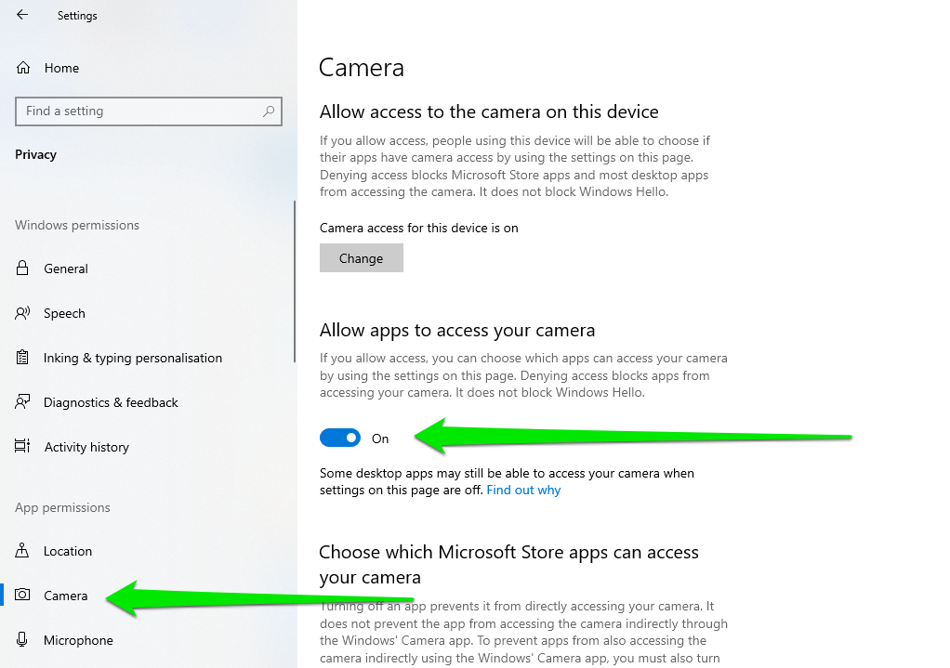The height and width of the screenshot is (668, 950).
Task: Click the General lock icon
Action: coord(22,269)
